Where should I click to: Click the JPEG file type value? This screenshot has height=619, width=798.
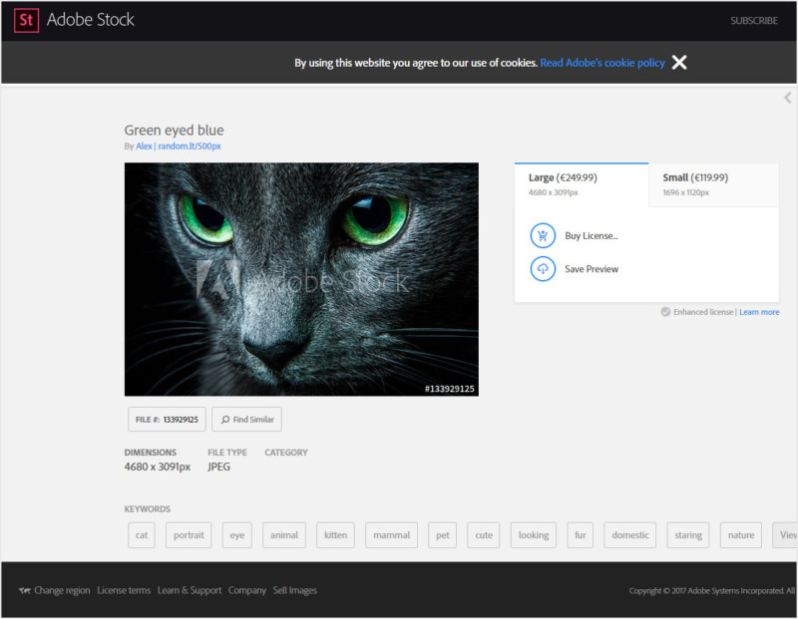click(x=218, y=466)
